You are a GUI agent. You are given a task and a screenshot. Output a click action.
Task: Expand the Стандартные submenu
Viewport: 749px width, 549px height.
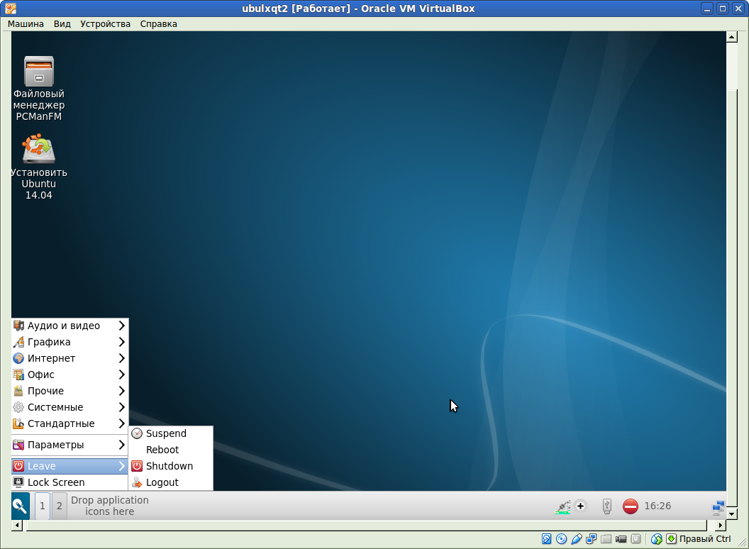click(70, 423)
